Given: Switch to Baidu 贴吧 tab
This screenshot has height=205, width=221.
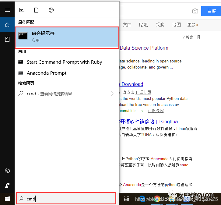Looking at the screenshot, I should coord(143,25).
